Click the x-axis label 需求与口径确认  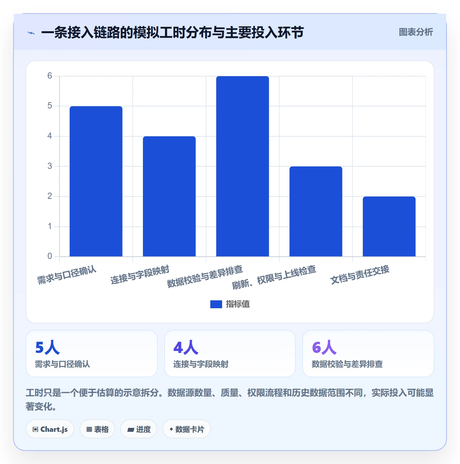click(67, 275)
